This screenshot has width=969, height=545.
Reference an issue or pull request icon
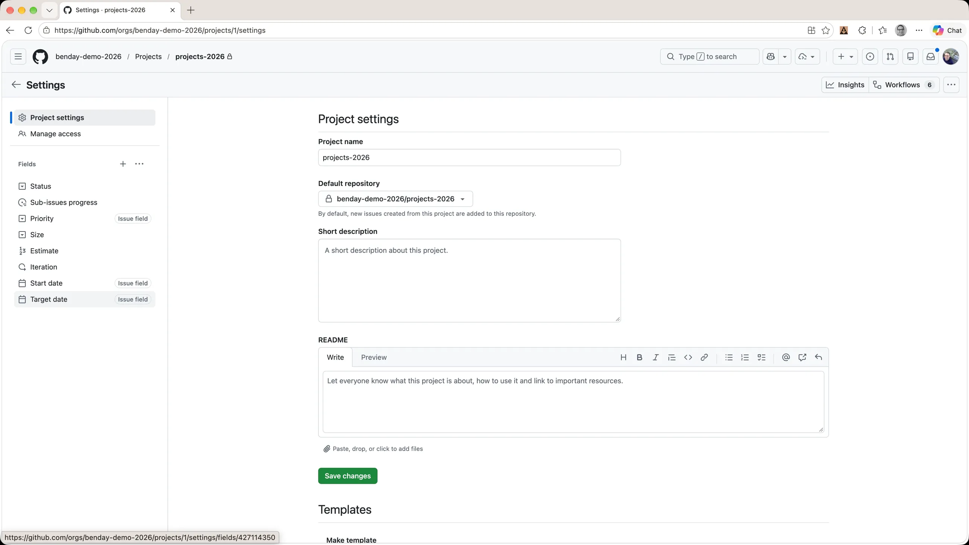tap(802, 357)
